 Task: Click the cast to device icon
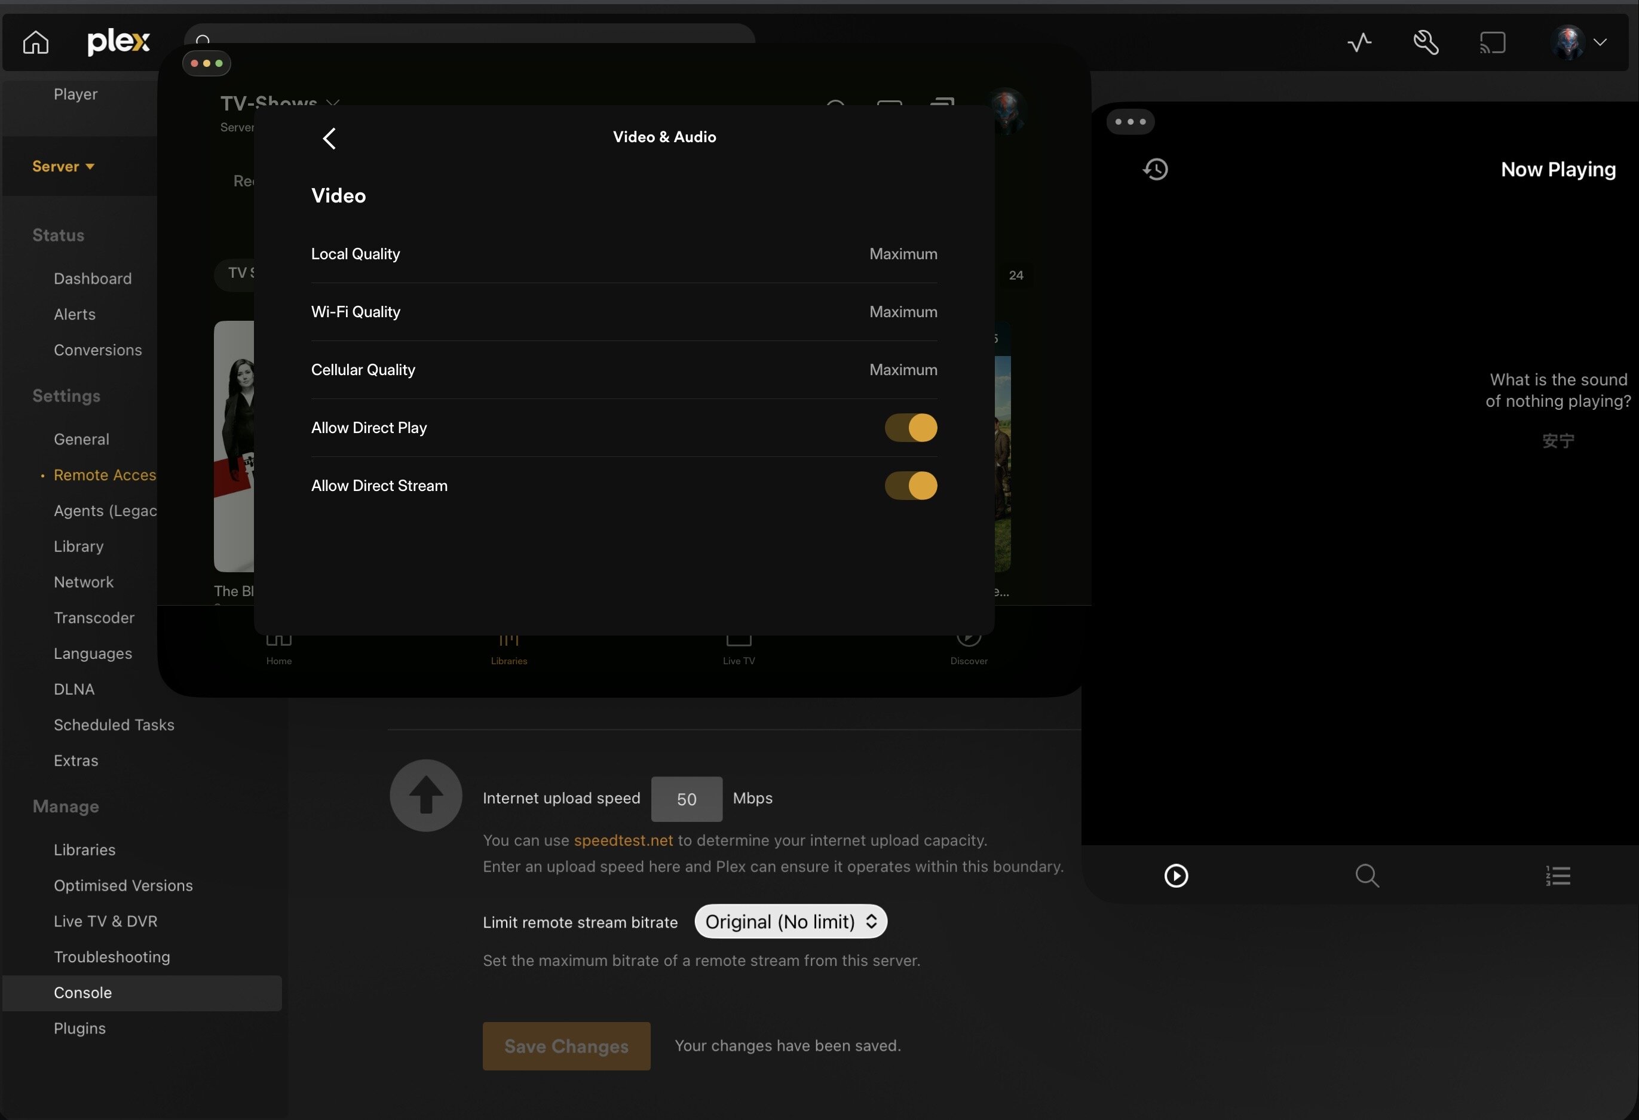click(1492, 42)
